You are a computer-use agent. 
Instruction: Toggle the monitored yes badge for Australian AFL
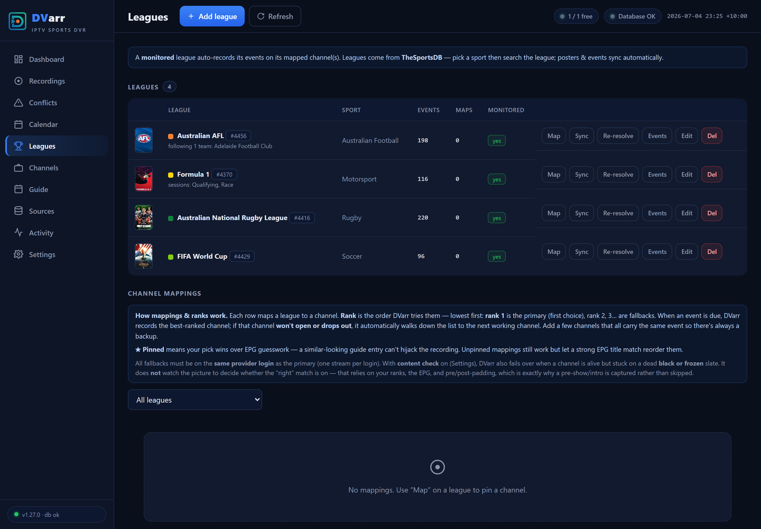(496, 140)
